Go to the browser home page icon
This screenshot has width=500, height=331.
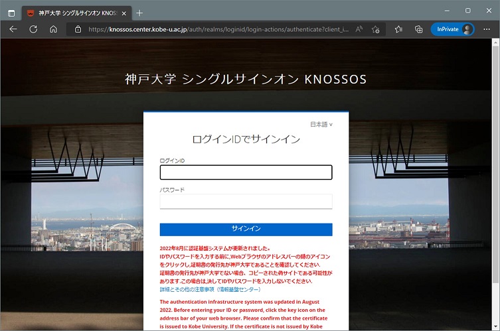coord(53,29)
